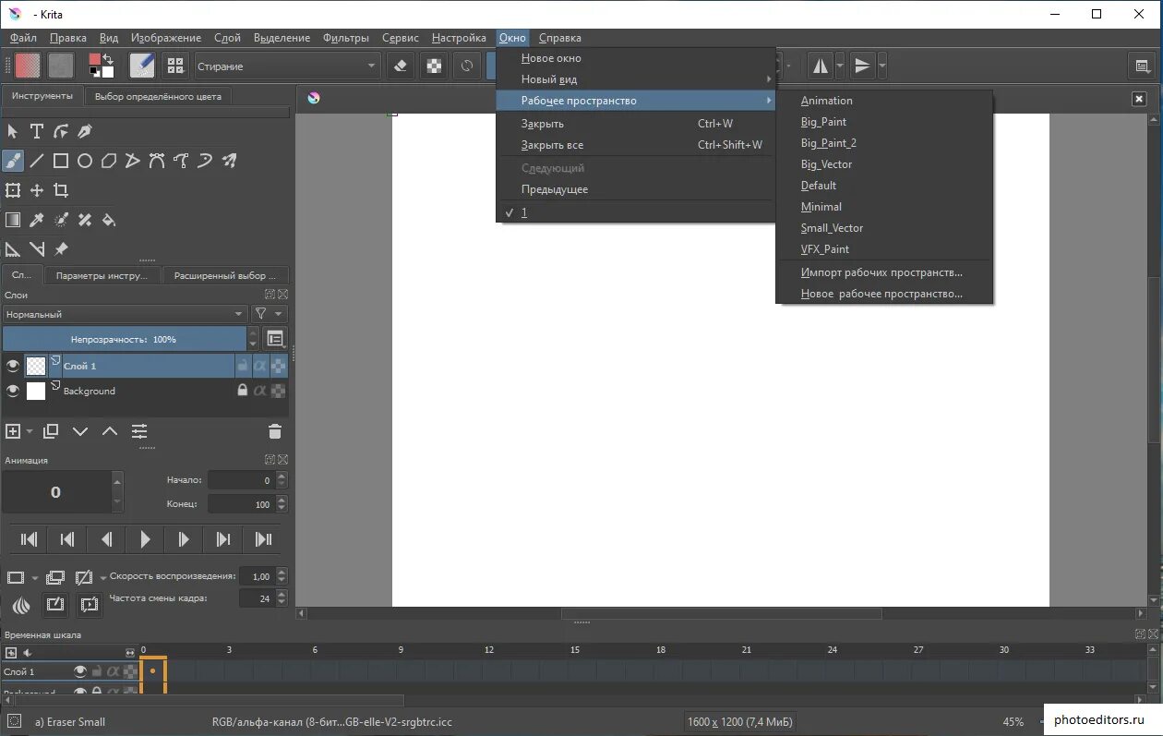
Task: Select the Assistant ruler tool
Action: [13, 249]
